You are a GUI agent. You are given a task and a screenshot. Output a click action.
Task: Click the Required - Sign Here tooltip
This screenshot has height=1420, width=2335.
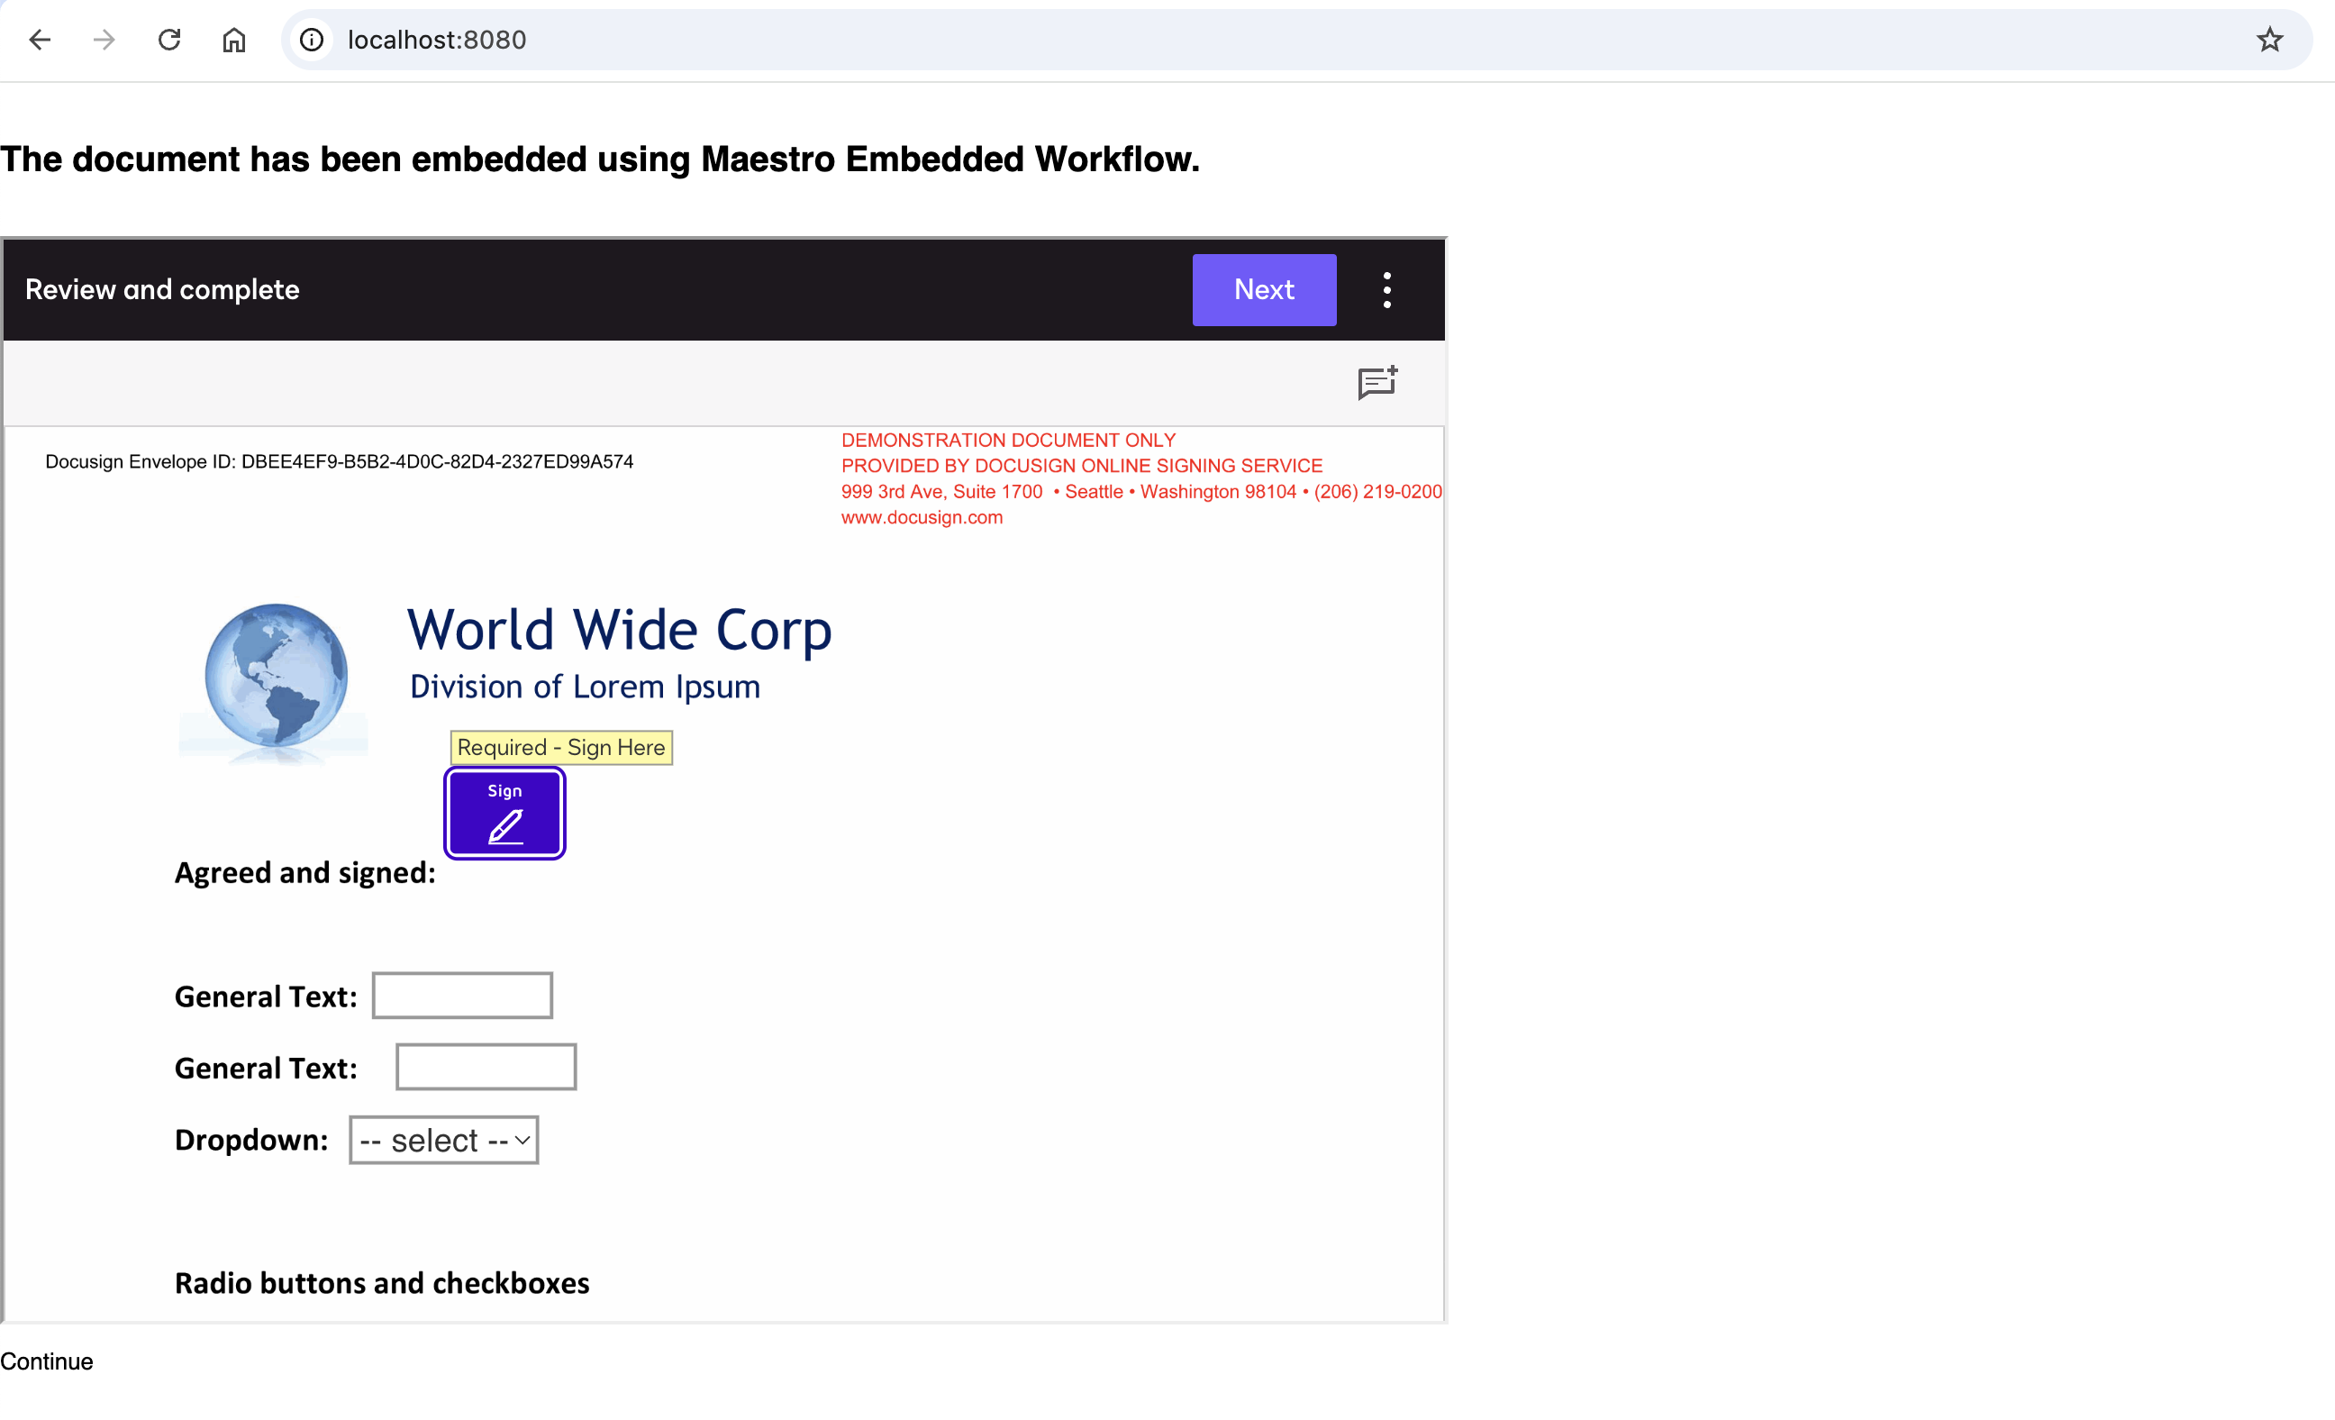561,747
